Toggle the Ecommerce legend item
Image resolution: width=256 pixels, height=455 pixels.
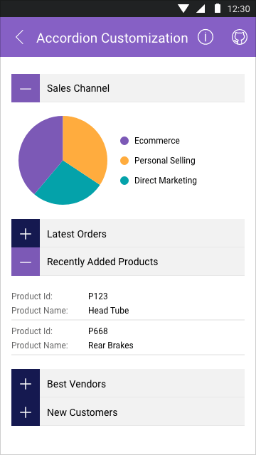pos(150,141)
